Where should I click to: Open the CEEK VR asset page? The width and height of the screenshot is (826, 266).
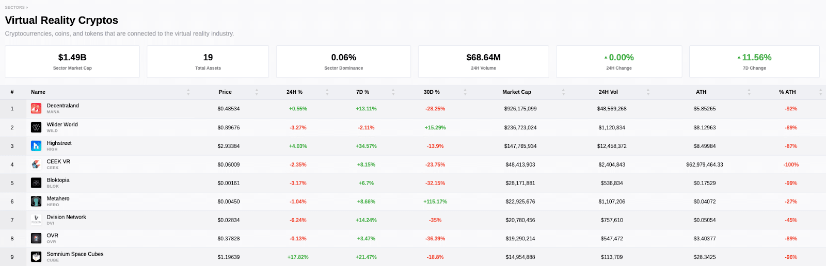click(x=58, y=162)
